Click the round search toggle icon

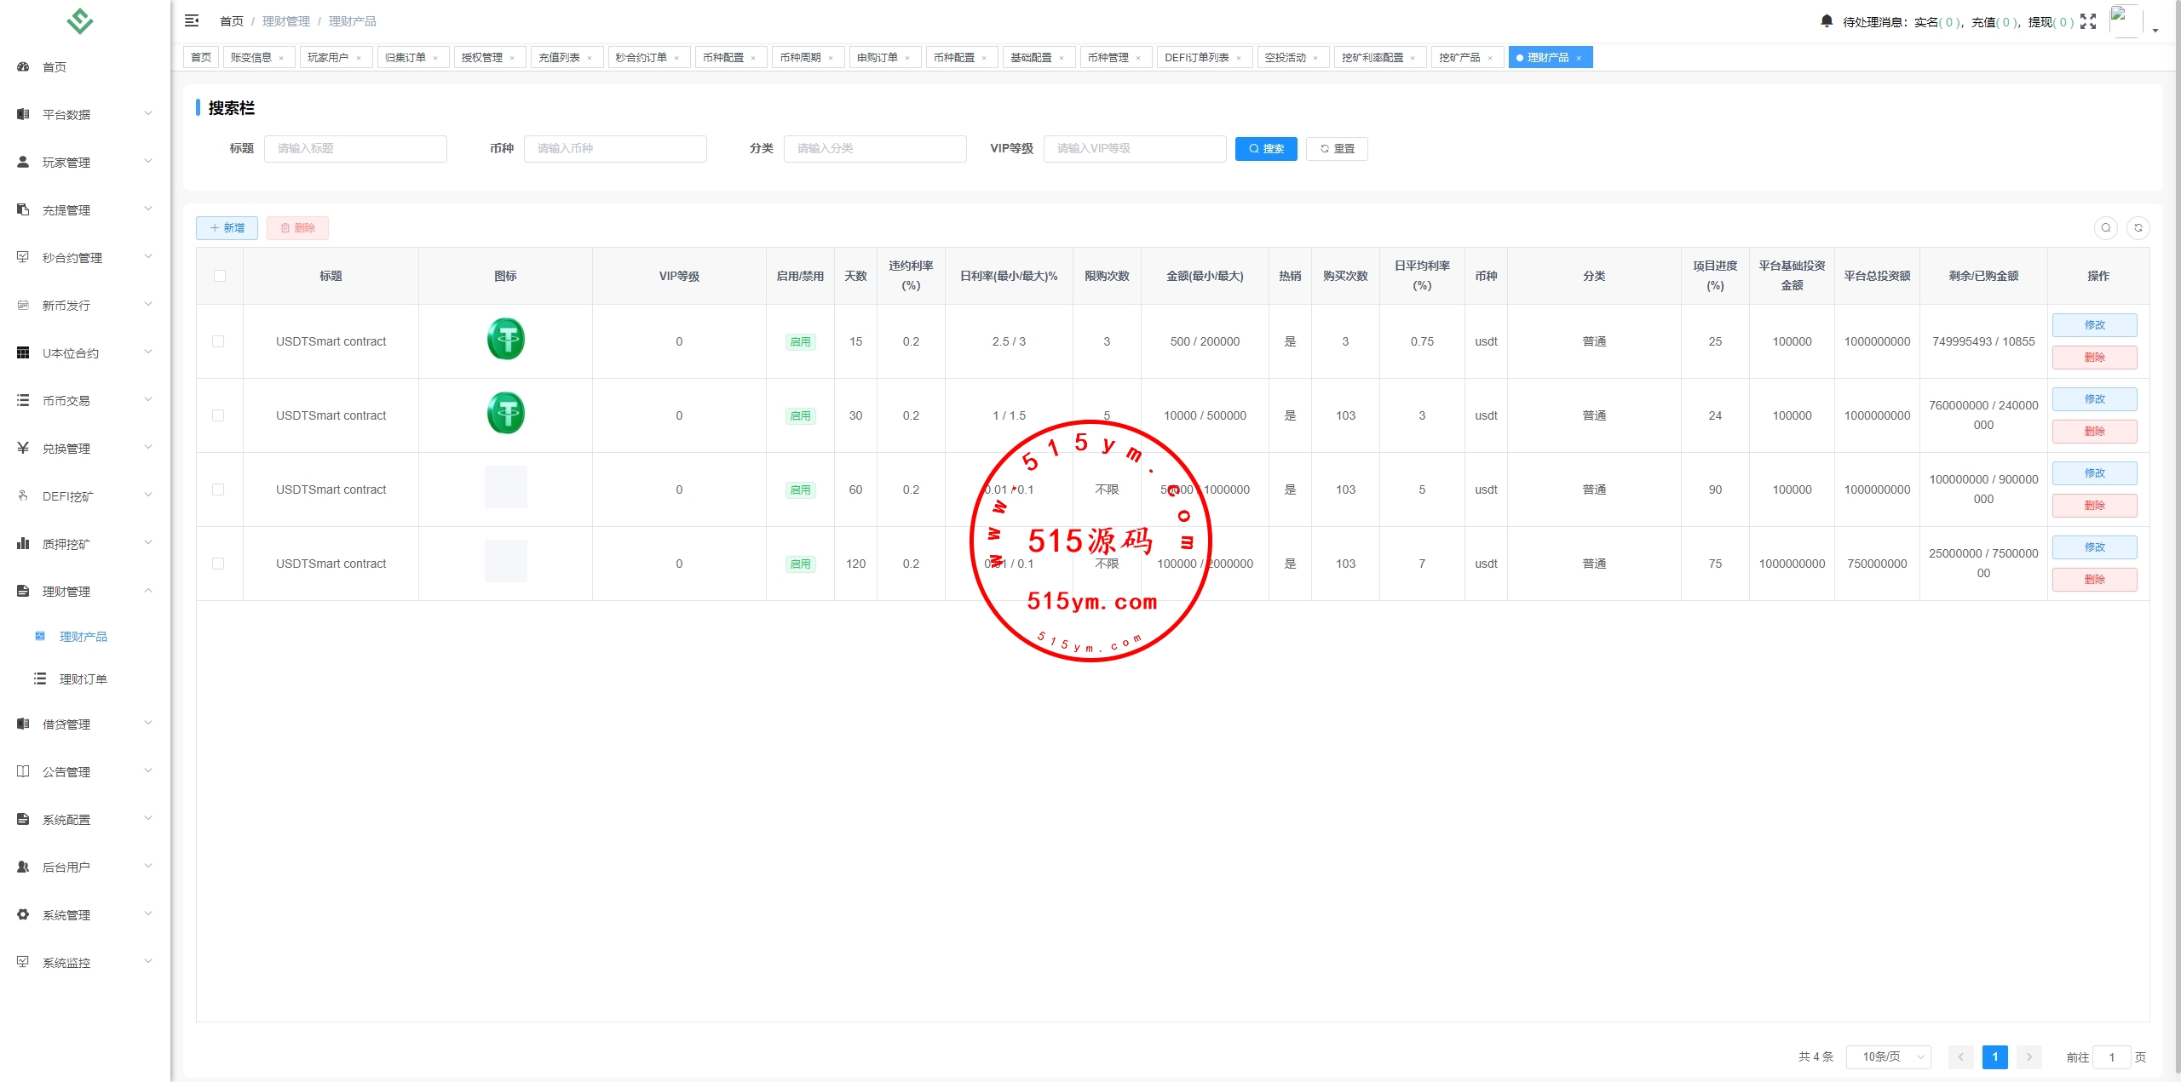click(2105, 227)
